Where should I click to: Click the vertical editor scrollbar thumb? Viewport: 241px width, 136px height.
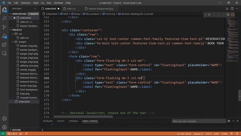click(239, 96)
